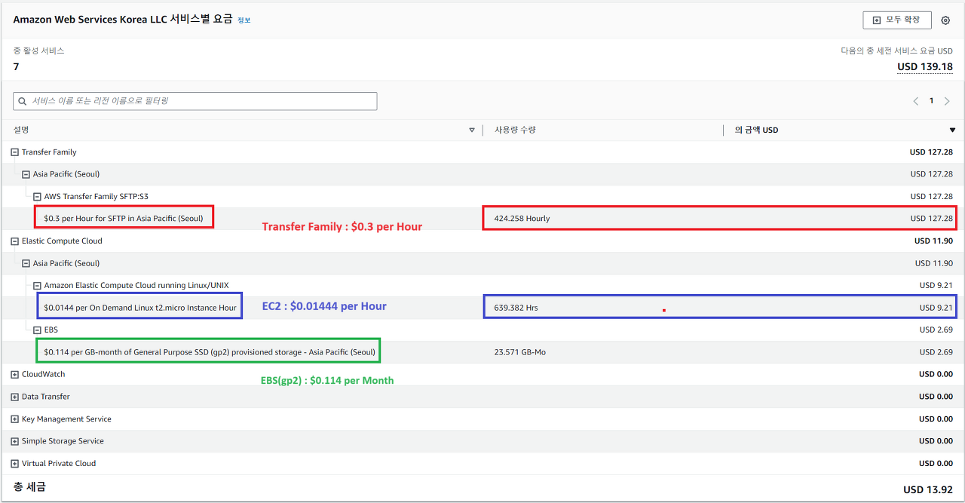
Task: Focus the service name filter field
Action: point(195,101)
